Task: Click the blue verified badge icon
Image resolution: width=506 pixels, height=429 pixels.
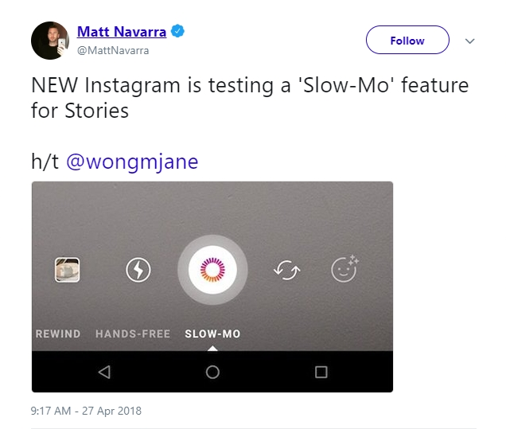Action: click(177, 31)
